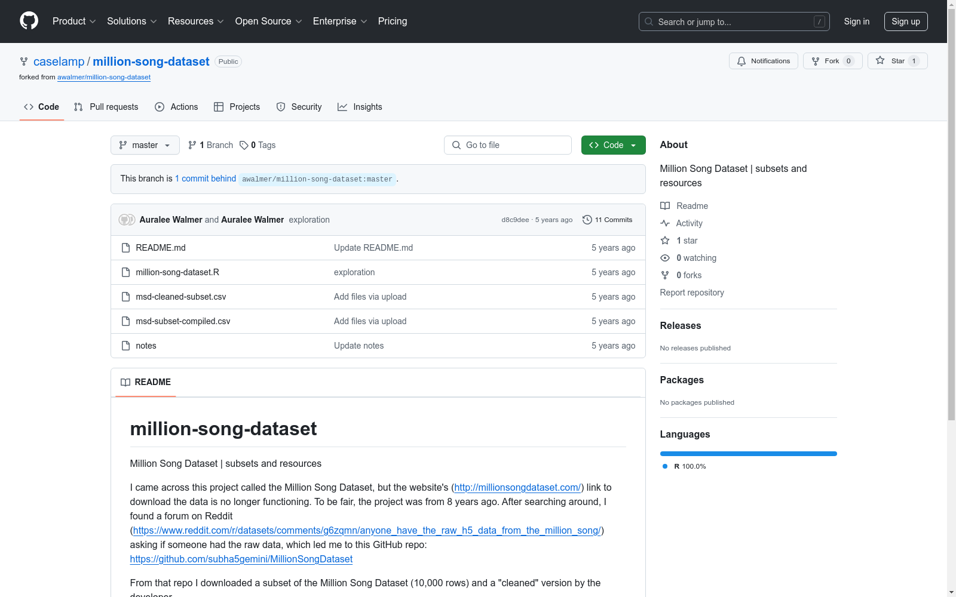Open commit hash d8c9dee
This screenshot has height=597, width=956.
516,220
